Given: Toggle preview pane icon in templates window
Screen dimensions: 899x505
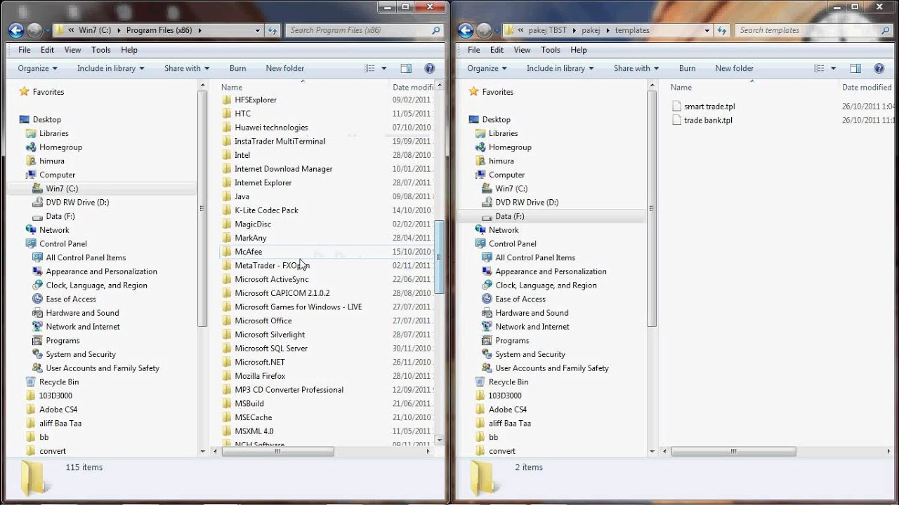Looking at the screenshot, I should tap(855, 68).
